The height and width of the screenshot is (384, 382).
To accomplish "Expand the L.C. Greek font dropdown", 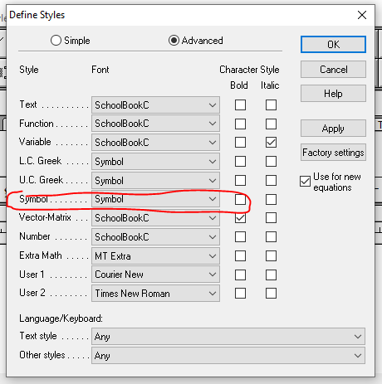I will pos(155,162).
